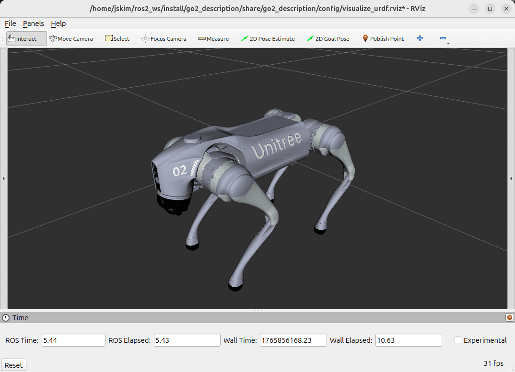Screen dimensions: 515x372
Task: Click the 31 fps indicator
Action: 493,363
